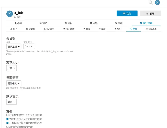Click the 展开 expand button
The image size is (167, 128).
click(150, 14)
